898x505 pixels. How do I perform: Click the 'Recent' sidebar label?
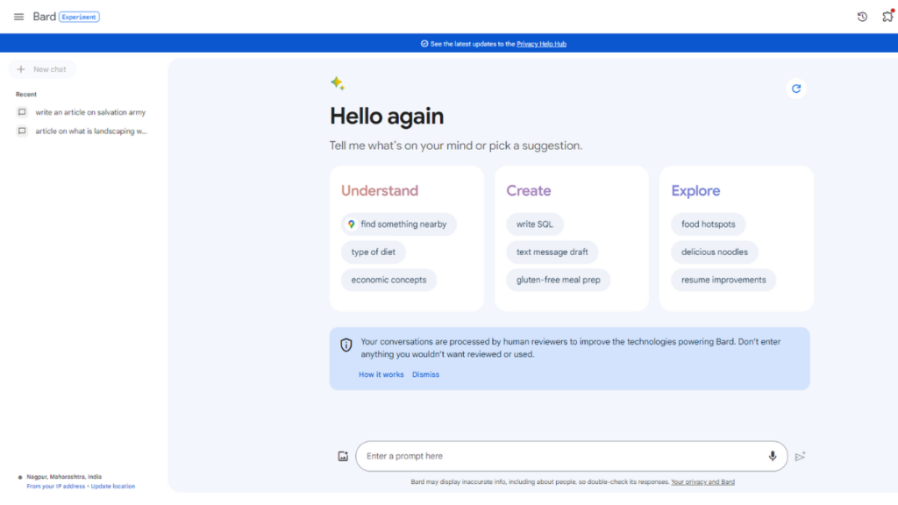pos(25,95)
